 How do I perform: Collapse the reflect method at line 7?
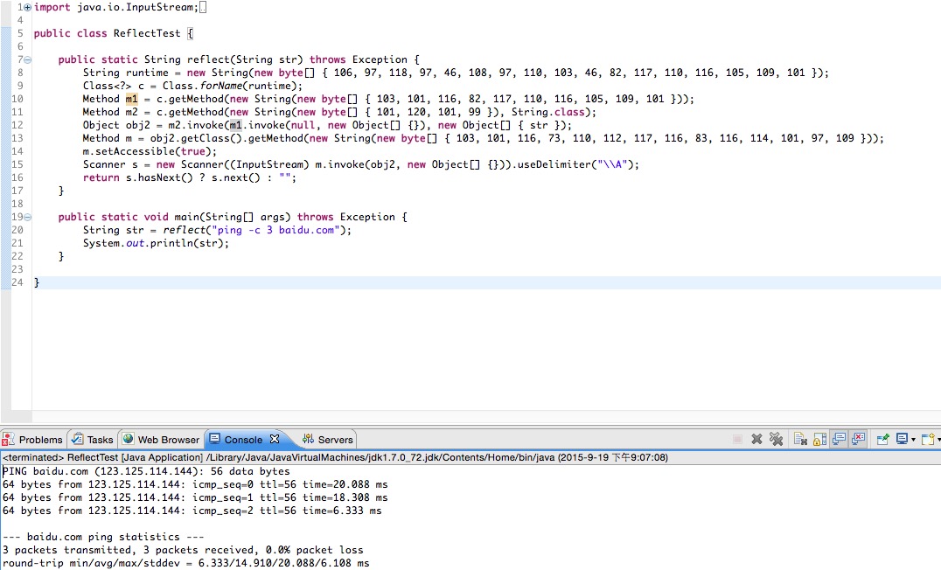[28, 59]
